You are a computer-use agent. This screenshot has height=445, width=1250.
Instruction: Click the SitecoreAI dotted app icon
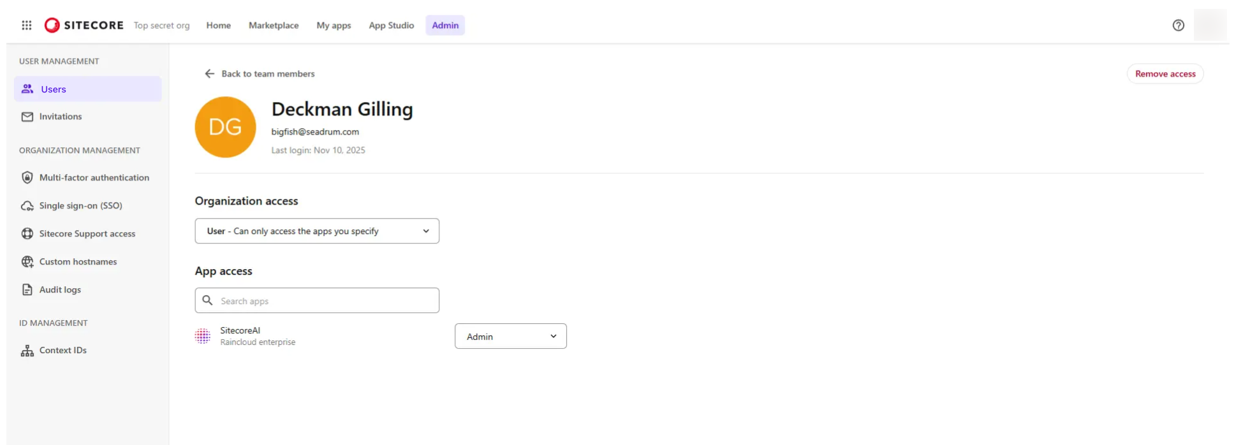(203, 336)
